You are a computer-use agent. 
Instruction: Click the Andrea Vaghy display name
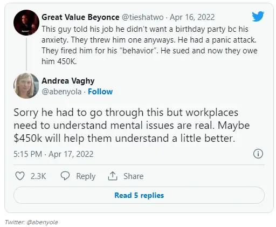(68, 81)
